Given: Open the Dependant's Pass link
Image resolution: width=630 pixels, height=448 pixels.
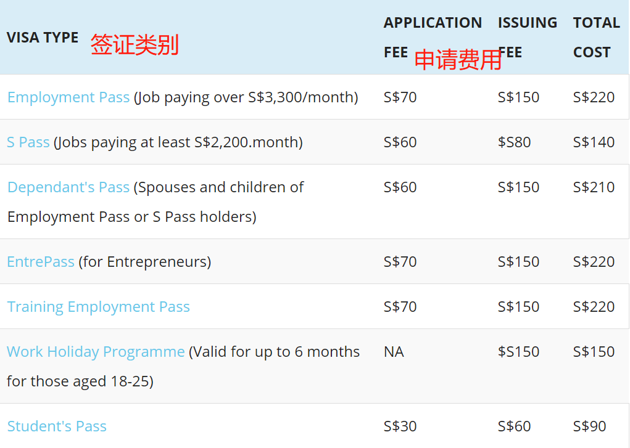Looking at the screenshot, I should point(68,187).
